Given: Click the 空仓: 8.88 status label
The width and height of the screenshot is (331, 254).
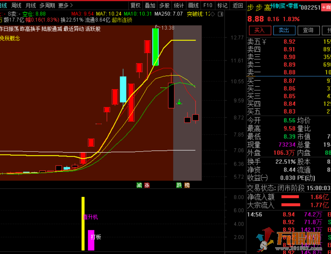Looking at the screenshot, I should (x=34, y=14).
